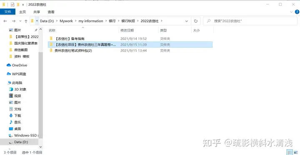Open recent locations dropdown arrow

click(x=20, y=21)
